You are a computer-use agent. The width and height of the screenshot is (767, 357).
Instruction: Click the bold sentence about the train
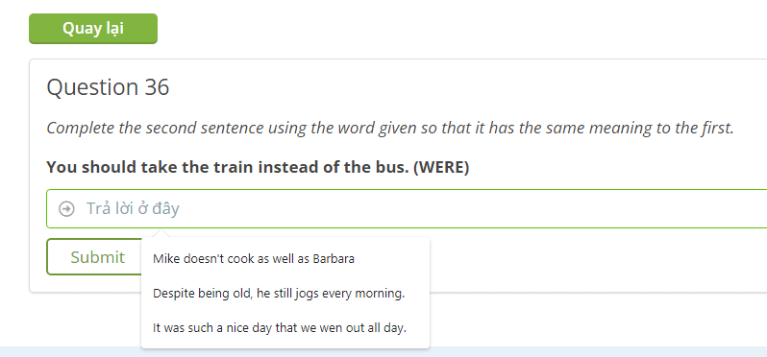click(x=258, y=168)
